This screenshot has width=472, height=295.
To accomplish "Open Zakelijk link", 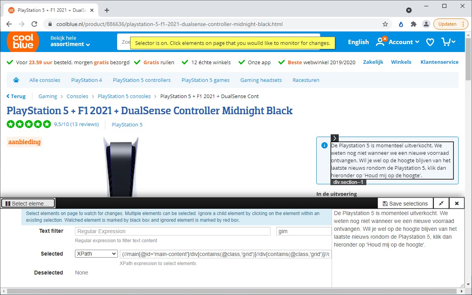I will click(373, 62).
